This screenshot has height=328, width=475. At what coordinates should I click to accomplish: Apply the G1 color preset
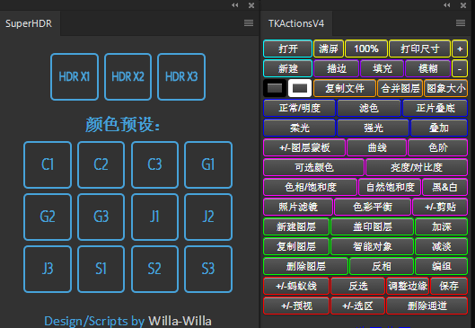click(x=208, y=164)
